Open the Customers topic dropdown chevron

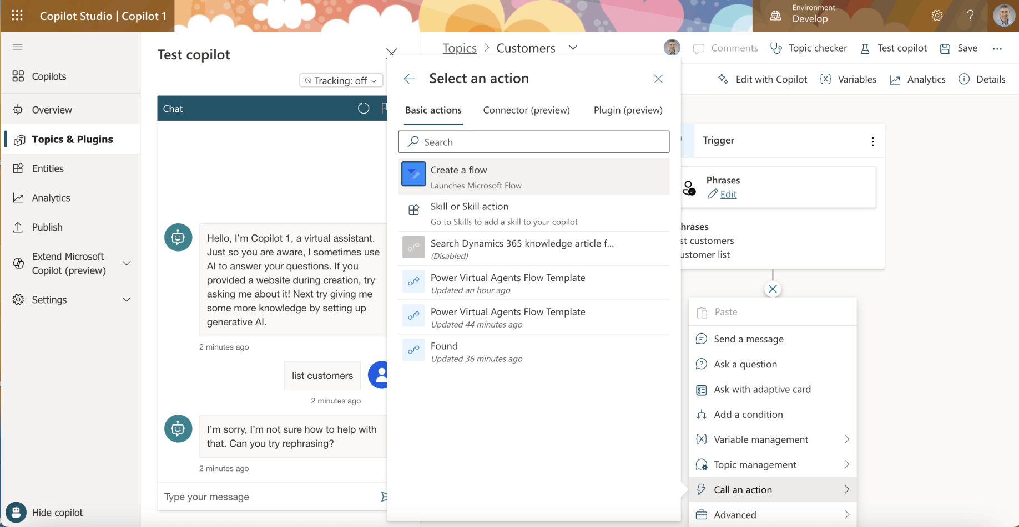573,48
